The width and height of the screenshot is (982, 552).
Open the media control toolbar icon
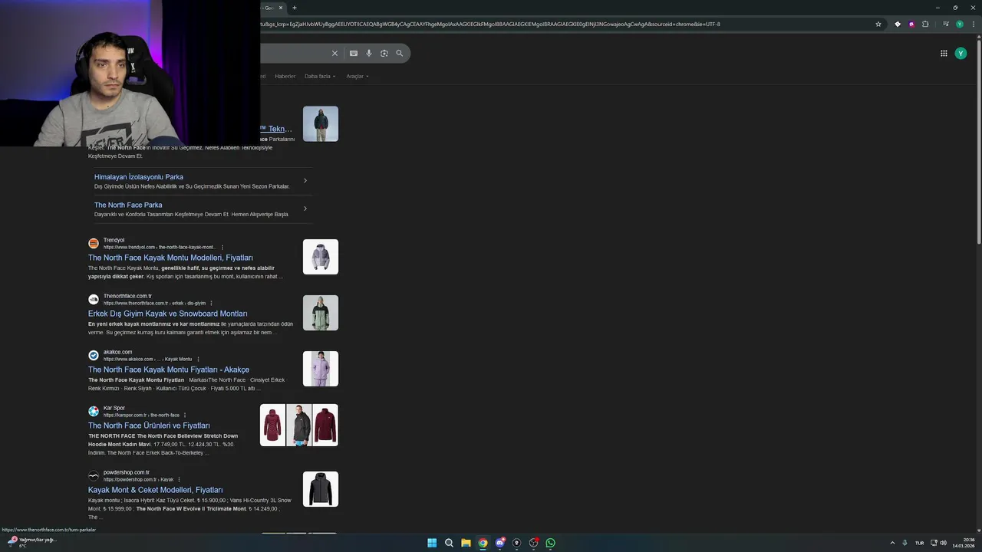(945, 24)
